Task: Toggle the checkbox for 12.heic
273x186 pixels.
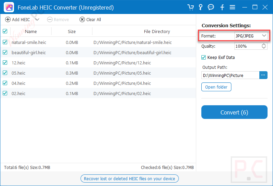Action: [x=5, y=63]
